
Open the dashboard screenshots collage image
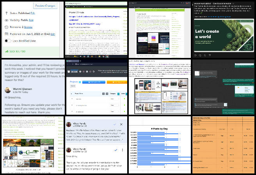tap(153, 43)
